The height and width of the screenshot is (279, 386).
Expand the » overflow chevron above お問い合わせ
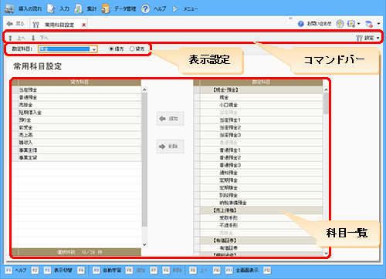tap(290, 18)
